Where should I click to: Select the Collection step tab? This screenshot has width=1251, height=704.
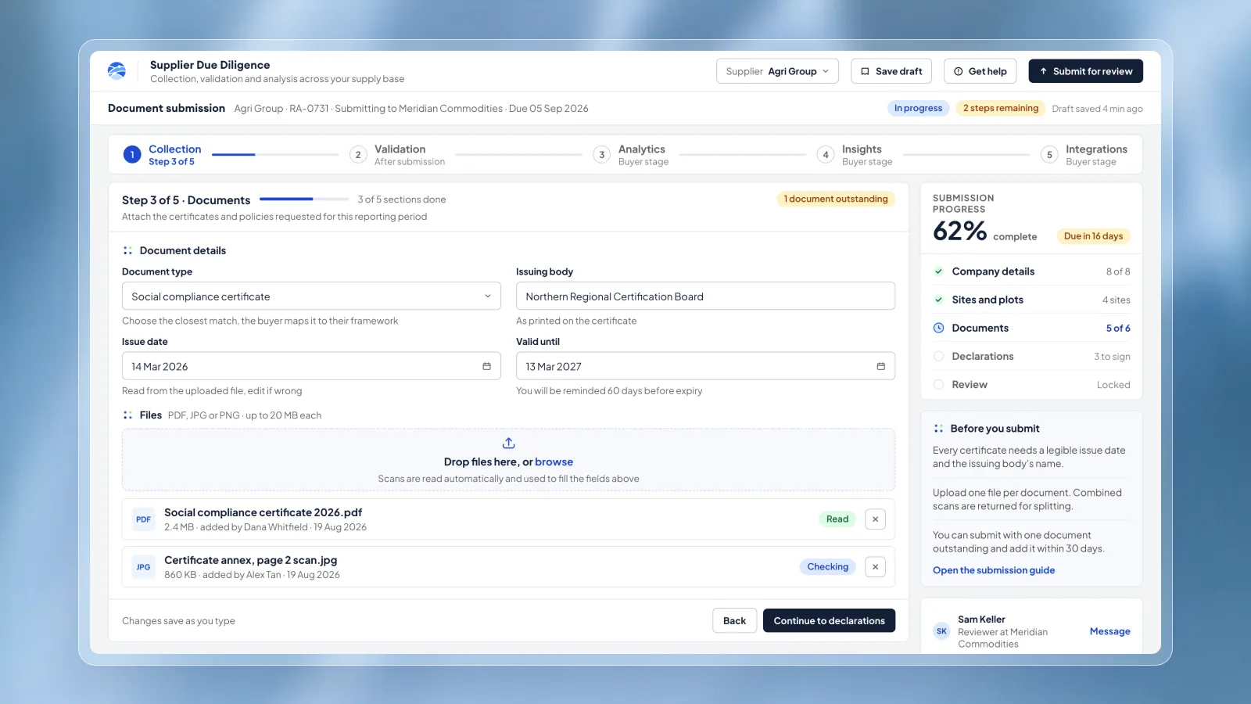163,155
